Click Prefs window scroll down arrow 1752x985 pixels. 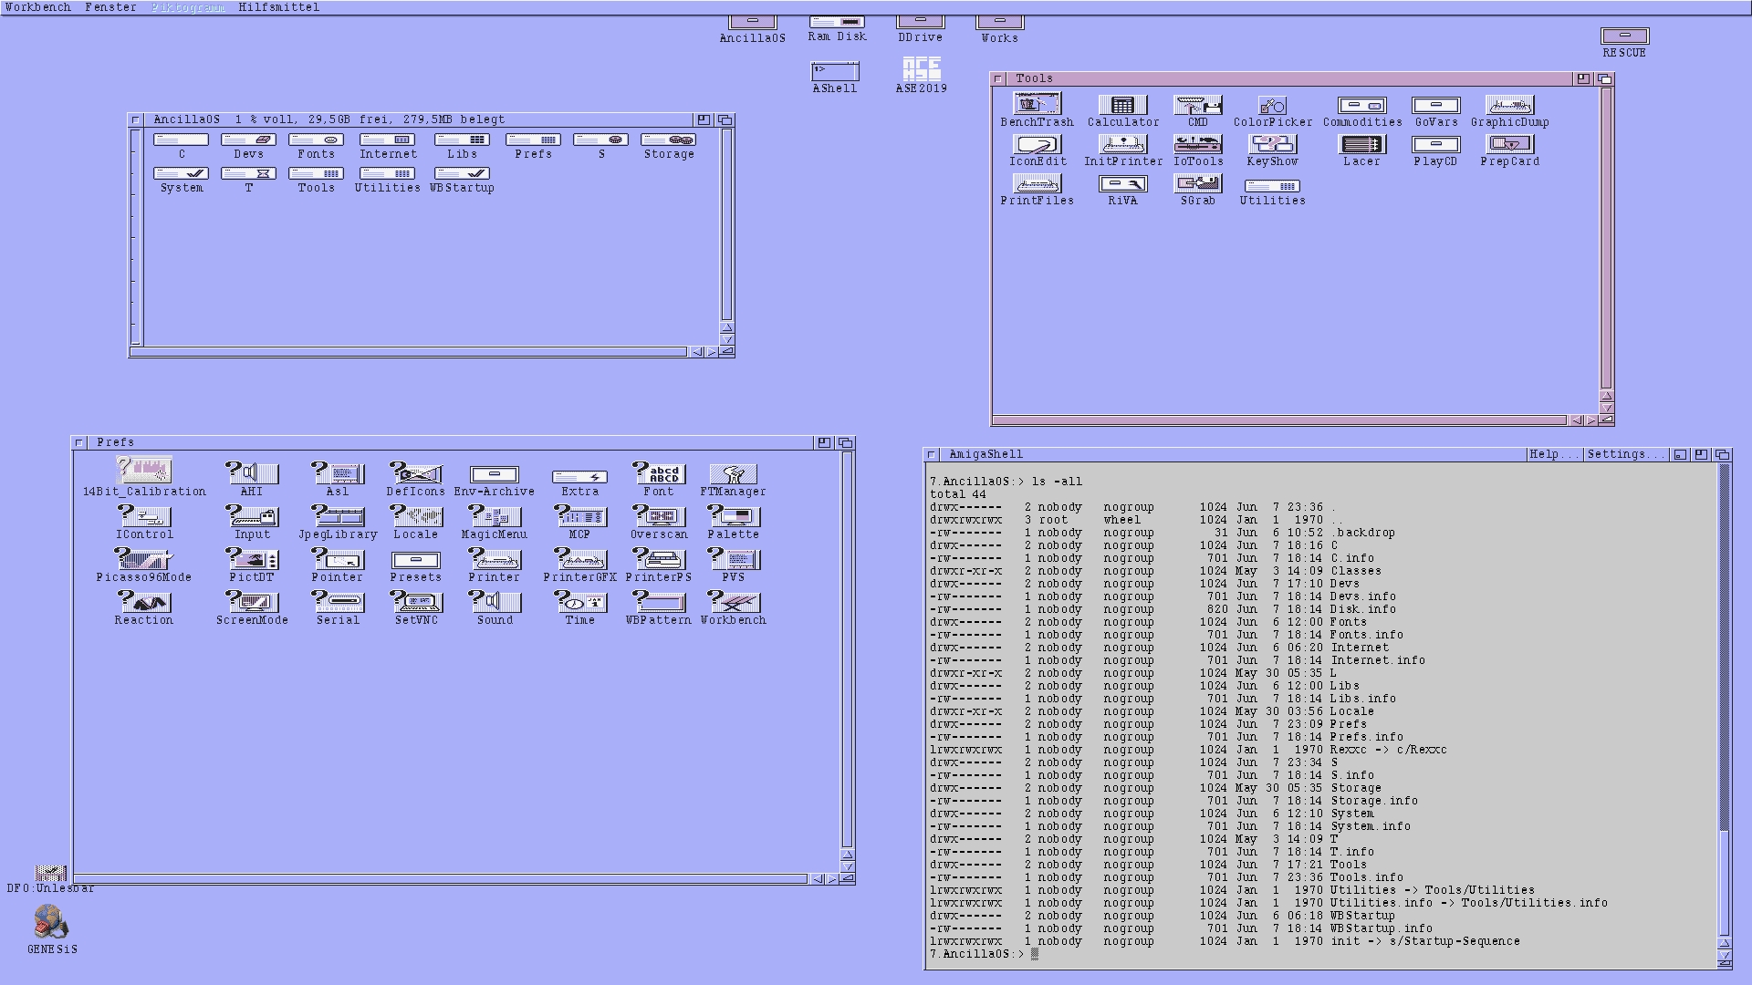(x=847, y=866)
